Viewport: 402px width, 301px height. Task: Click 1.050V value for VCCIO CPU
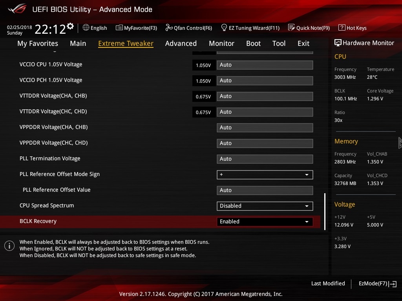pos(203,65)
